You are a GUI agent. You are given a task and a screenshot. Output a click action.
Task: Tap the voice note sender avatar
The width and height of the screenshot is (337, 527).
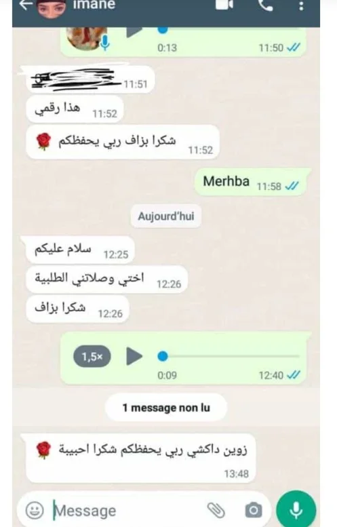coord(85,38)
